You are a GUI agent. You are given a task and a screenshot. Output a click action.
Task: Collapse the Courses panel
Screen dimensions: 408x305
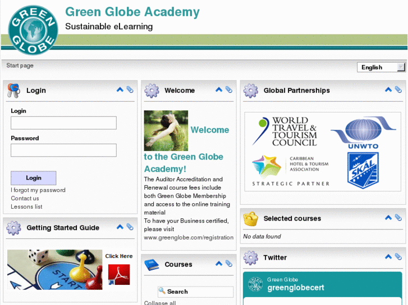point(219,264)
